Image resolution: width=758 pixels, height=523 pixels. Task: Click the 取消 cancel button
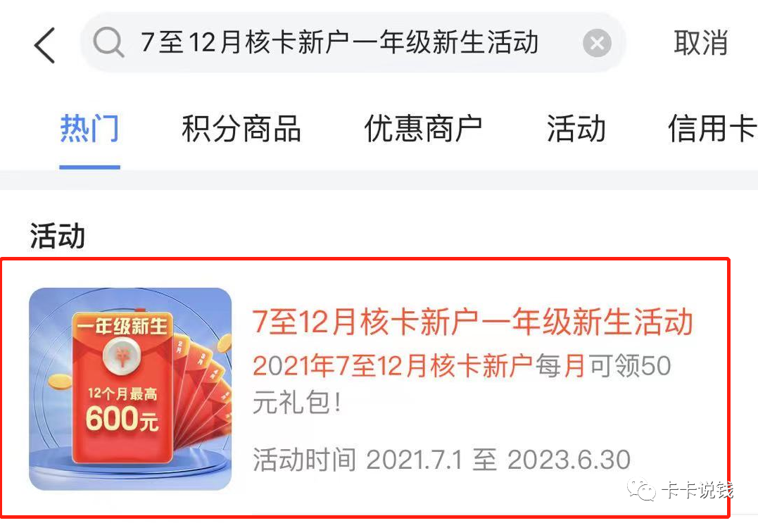coord(700,42)
